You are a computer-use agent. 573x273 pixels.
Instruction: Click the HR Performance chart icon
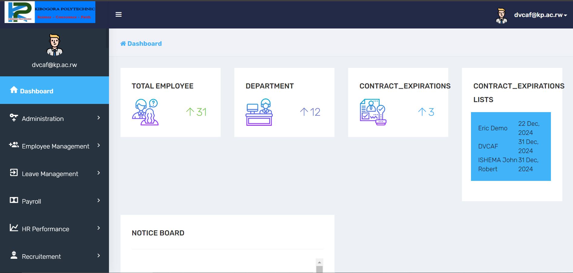[x=14, y=228]
